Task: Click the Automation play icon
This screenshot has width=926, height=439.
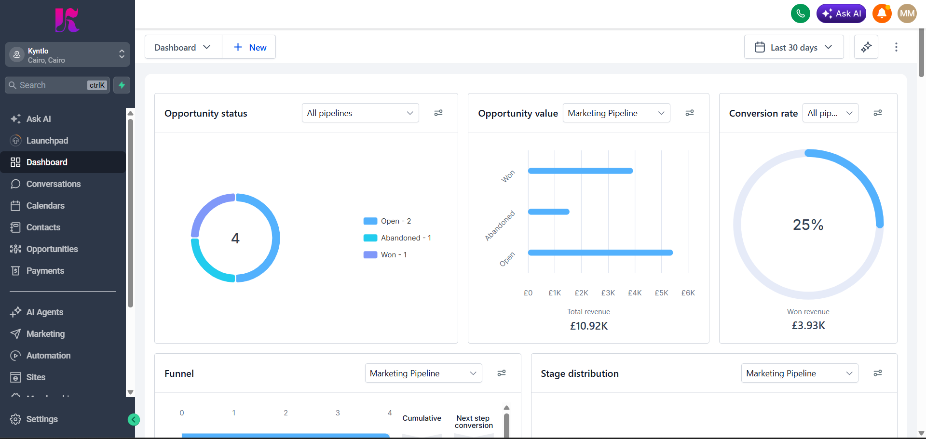Action: 15,355
